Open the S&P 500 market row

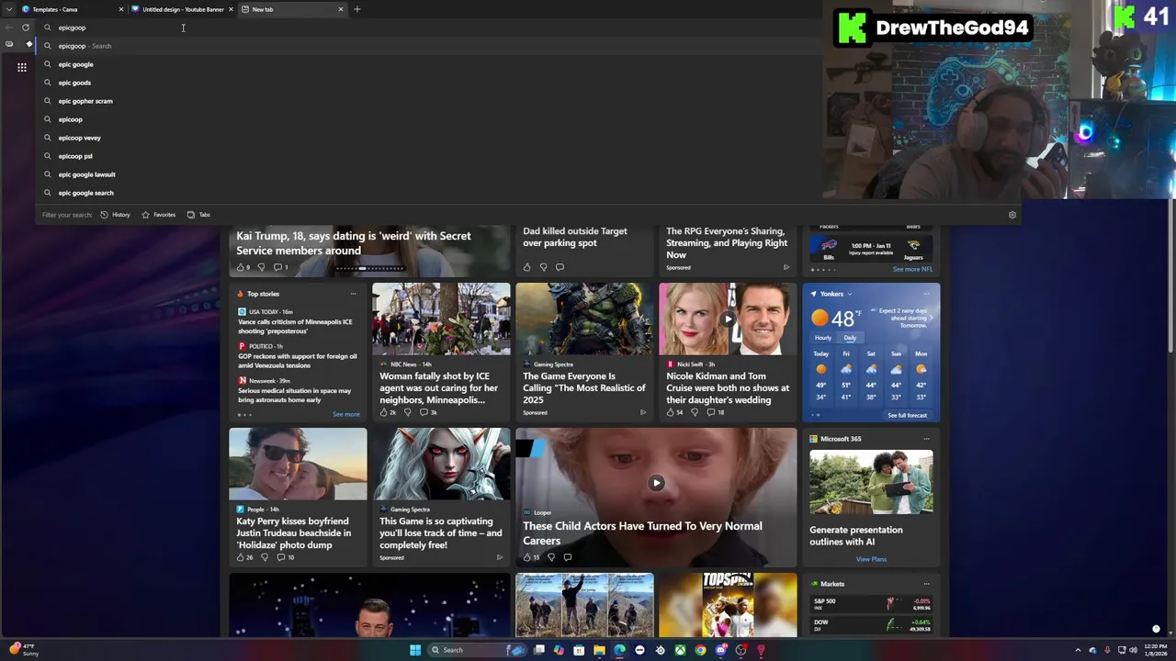tap(871, 604)
